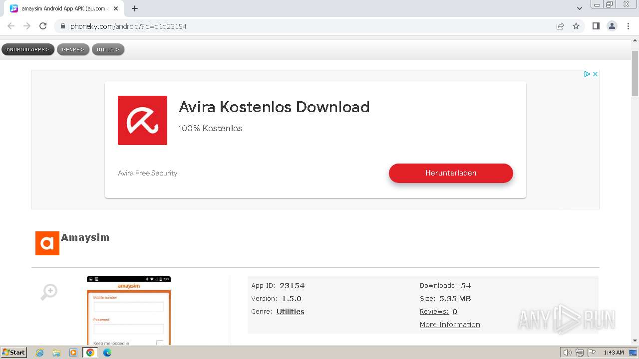Share this page icon

(560, 26)
